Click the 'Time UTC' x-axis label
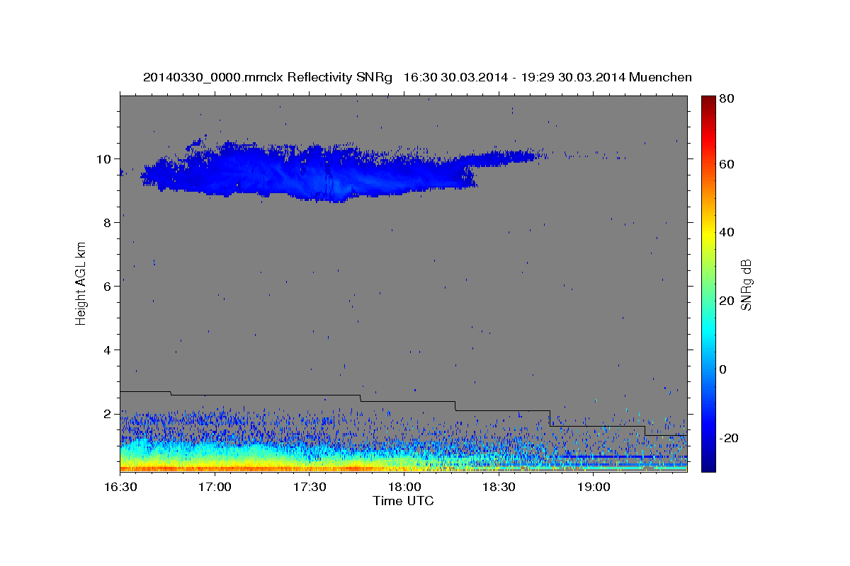 click(403, 501)
